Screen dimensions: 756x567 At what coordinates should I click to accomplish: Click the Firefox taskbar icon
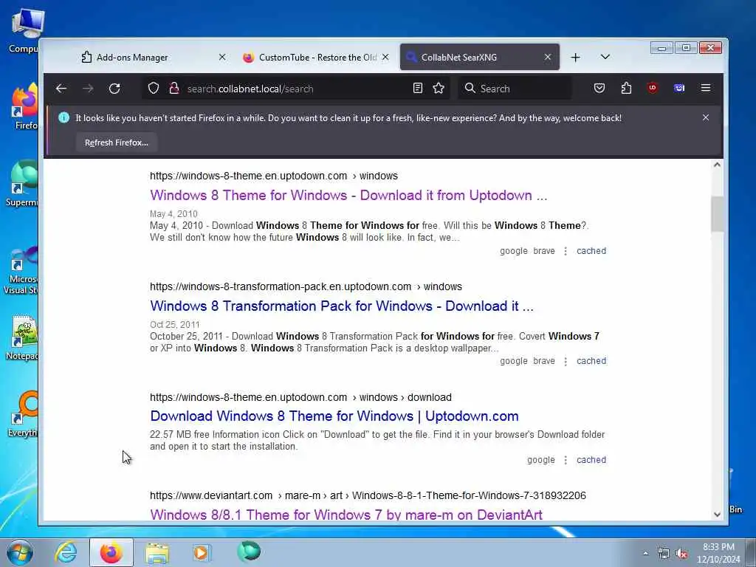coord(111,552)
